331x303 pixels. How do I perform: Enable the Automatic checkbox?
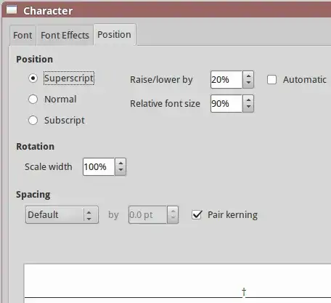point(271,79)
